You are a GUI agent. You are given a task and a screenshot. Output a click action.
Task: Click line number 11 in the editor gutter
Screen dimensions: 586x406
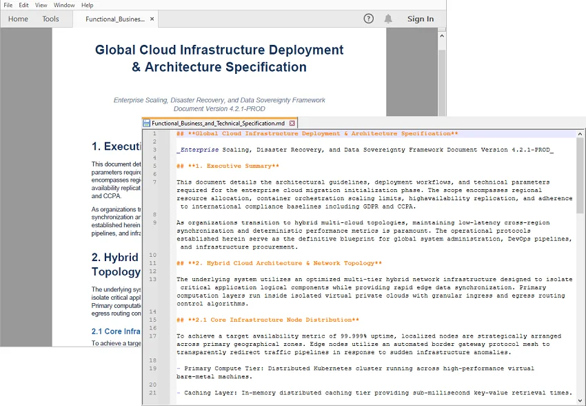click(152, 263)
